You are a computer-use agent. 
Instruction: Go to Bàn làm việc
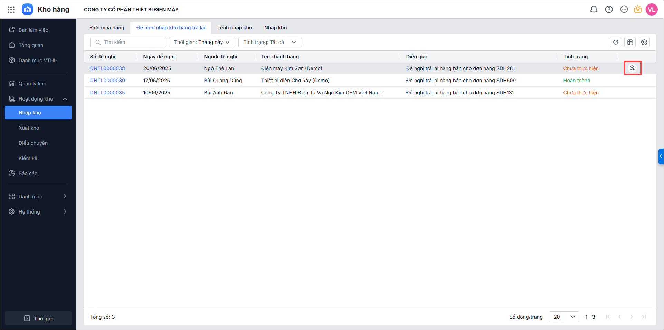pyautogui.click(x=38, y=30)
